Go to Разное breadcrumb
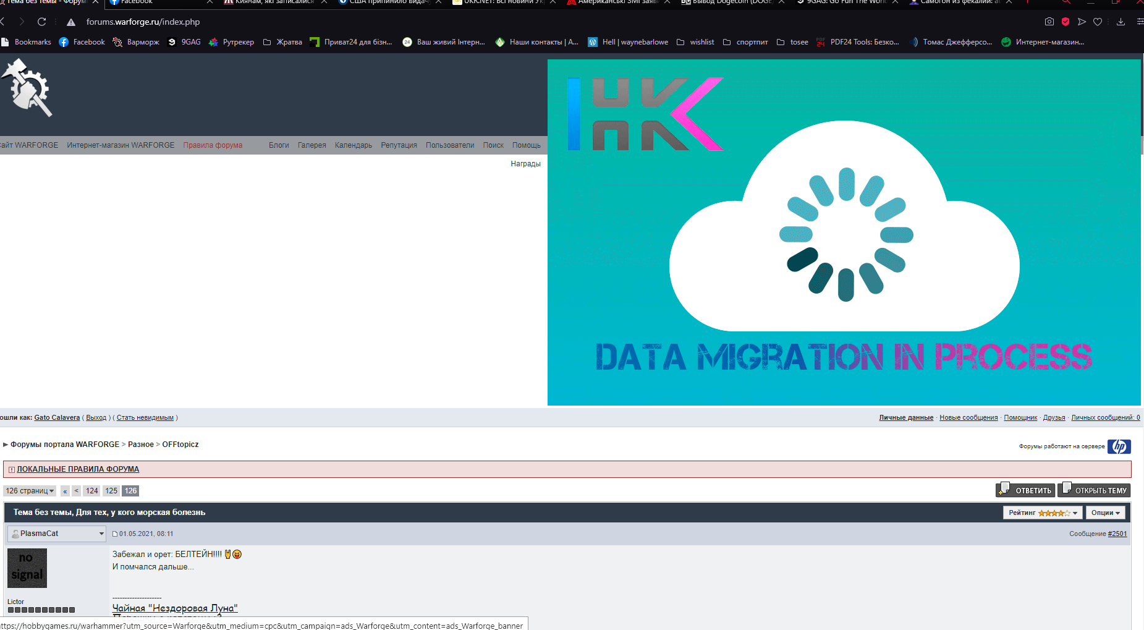 coord(141,445)
